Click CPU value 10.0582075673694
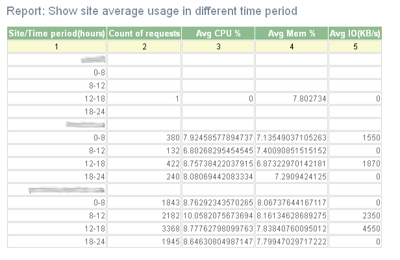This screenshot has height=260, width=400. click(218, 216)
